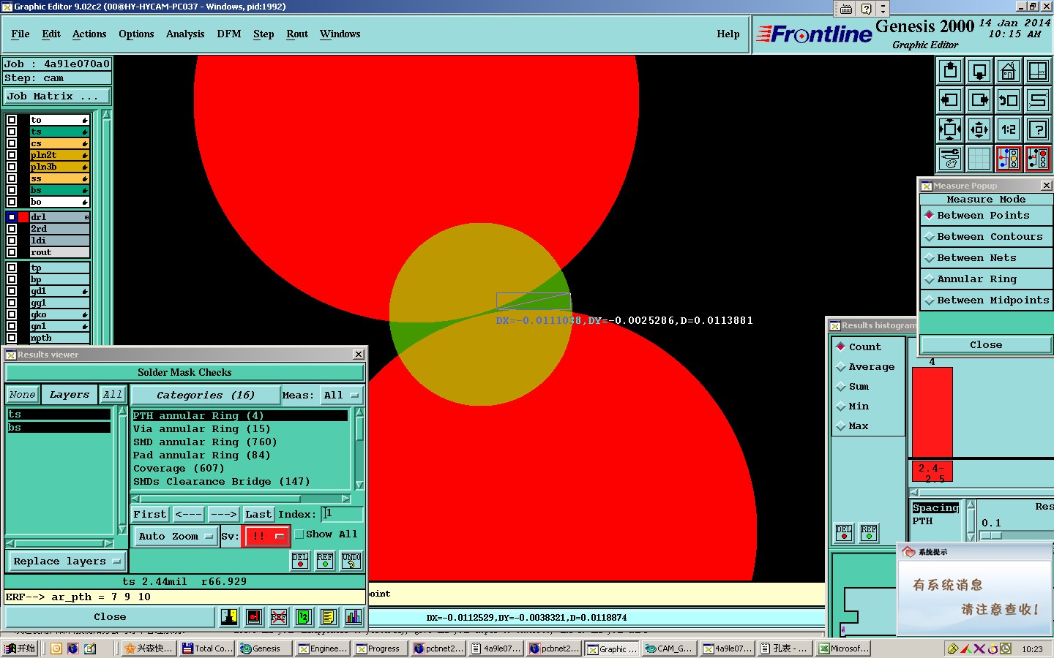Click the None layers button
1054x658 pixels.
click(22, 395)
